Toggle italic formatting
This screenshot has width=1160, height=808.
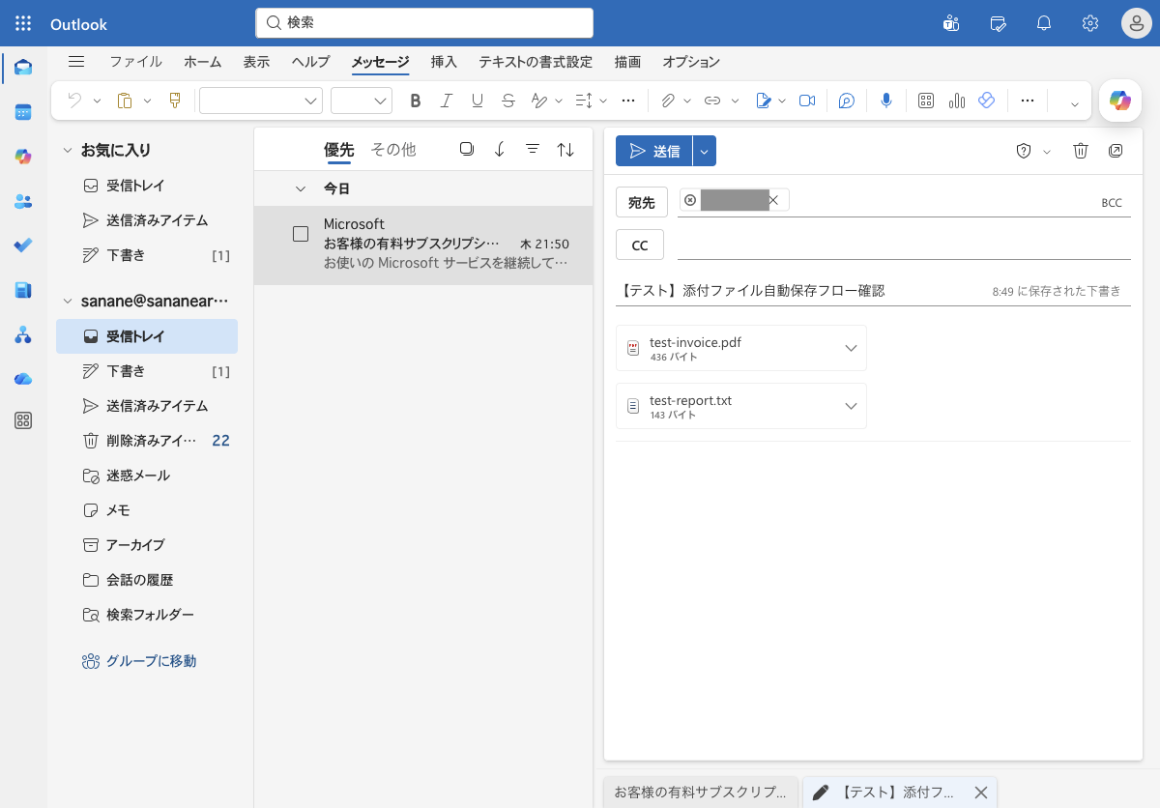click(447, 101)
